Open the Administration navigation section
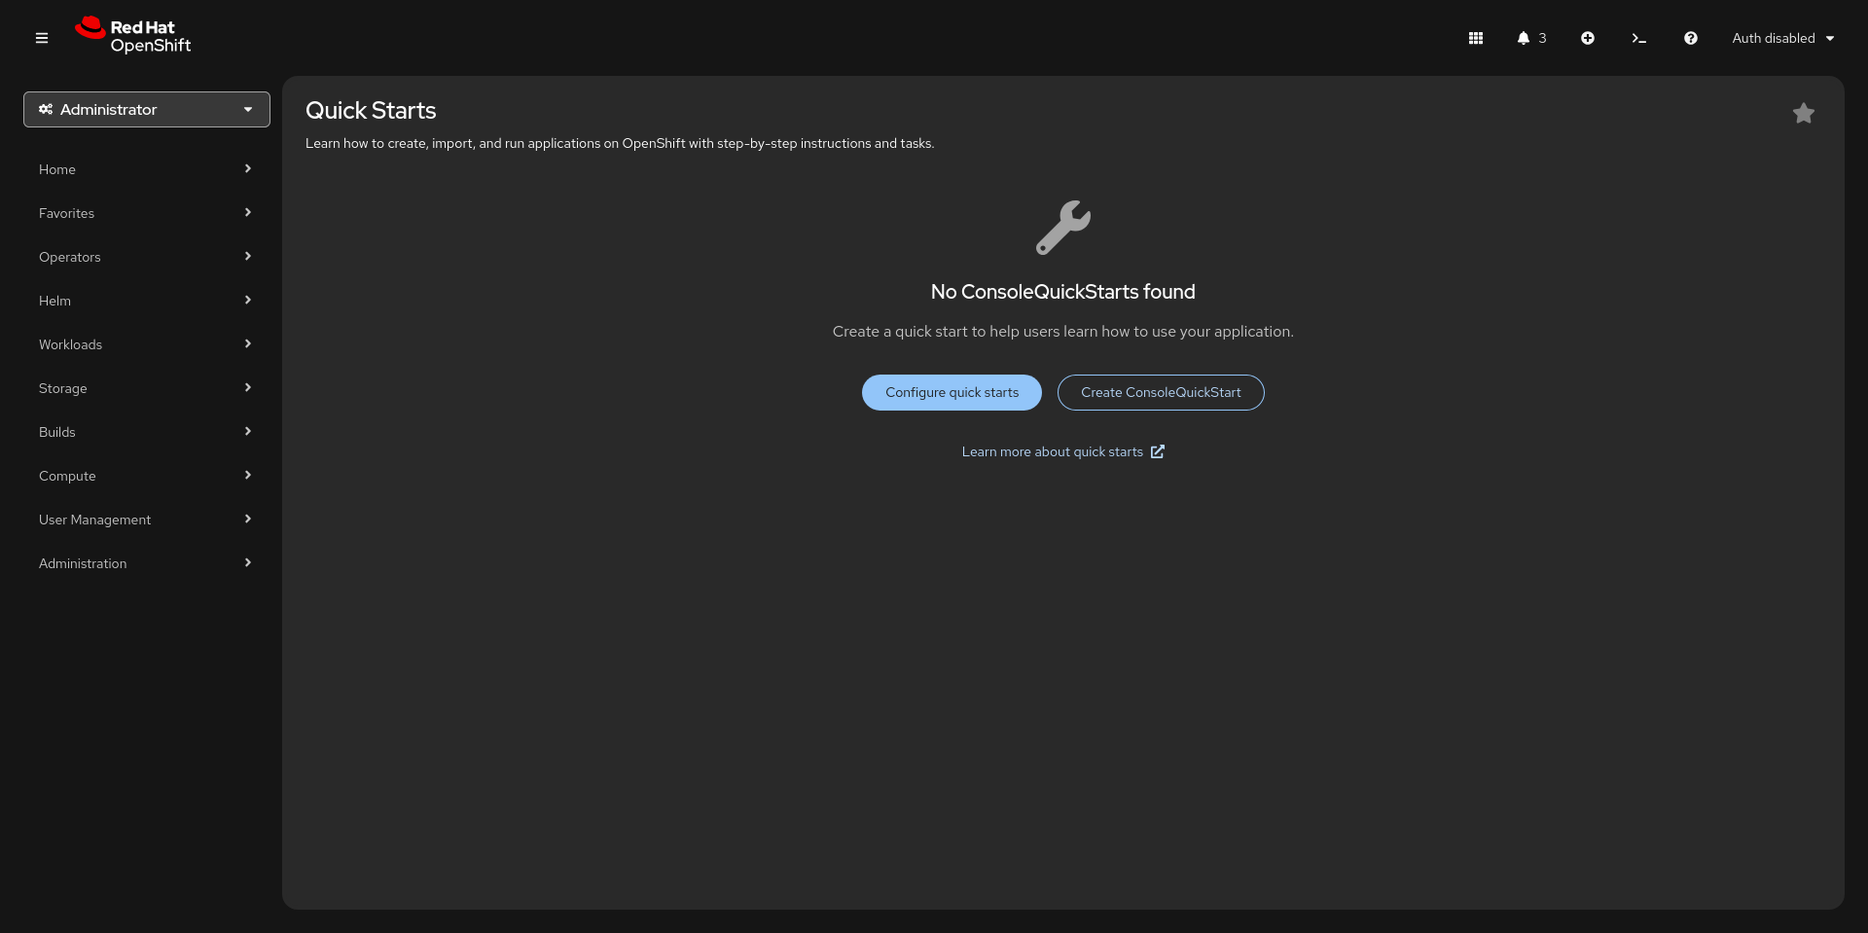Viewport: 1868px width, 933px height. tap(146, 563)
